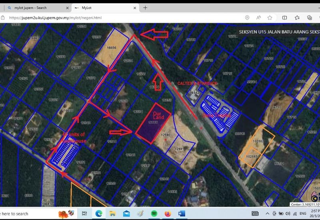Click lot 12940 on the map
Viewport: 320px width, 220px height.
point(166,135)
